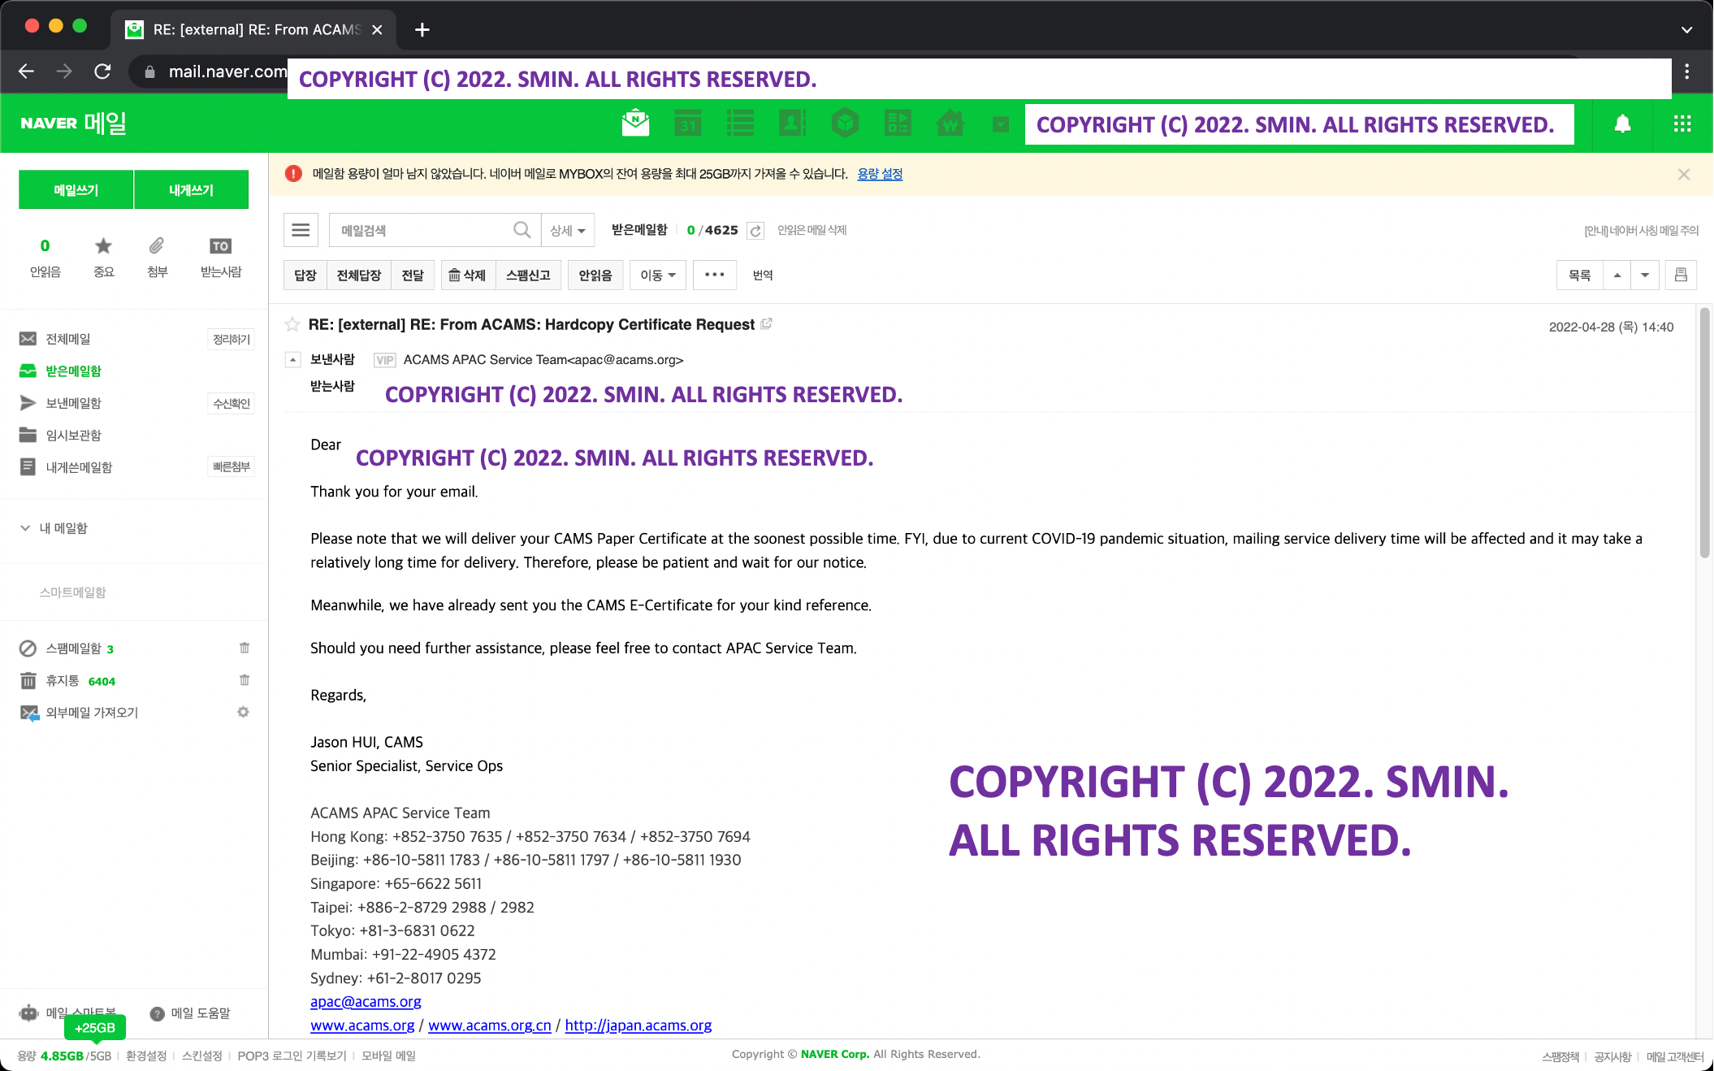This screenshot has height=1071, width=1714.
Task: Collapse the sender details expander
Action: pos(292,359)
